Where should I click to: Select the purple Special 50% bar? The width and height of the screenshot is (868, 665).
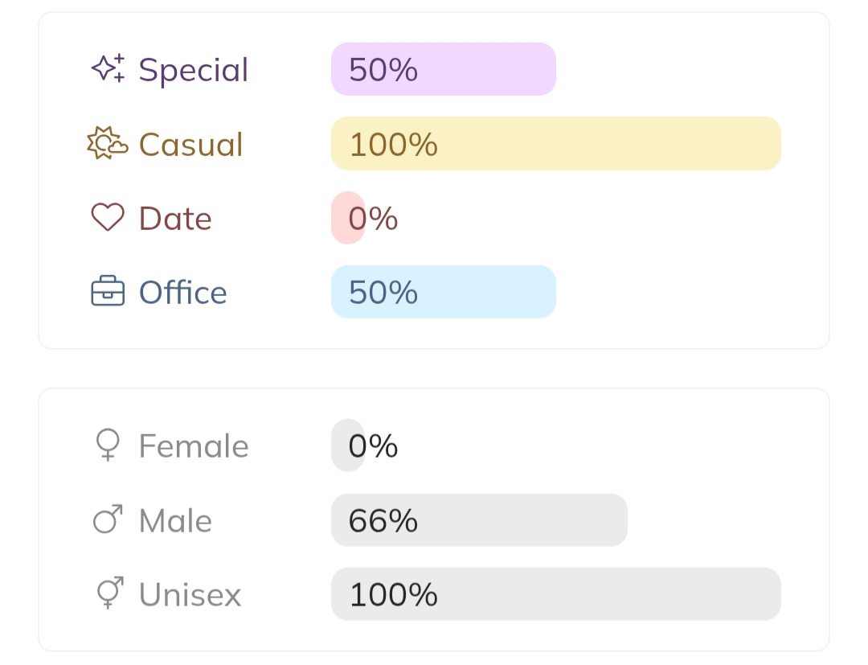[443, 69]
